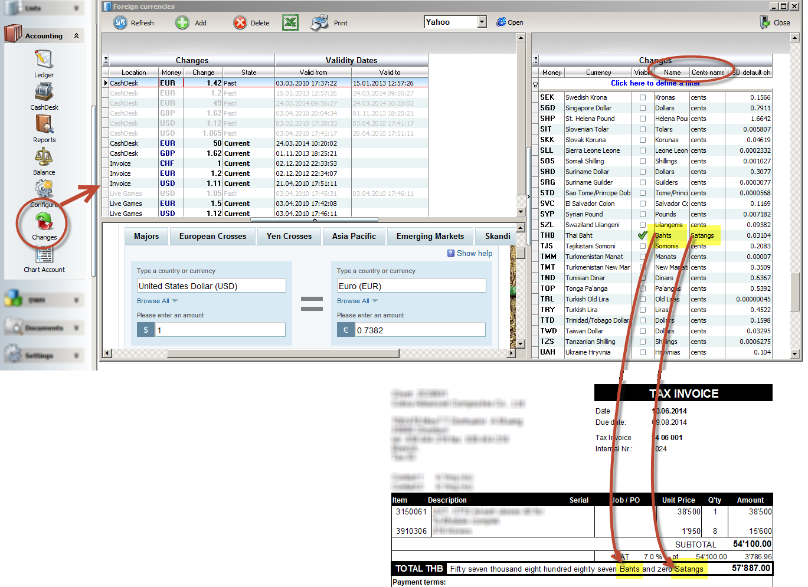Expand Browse All under United States Dollar
This screenshot has height=587, width=808.
[x=157, y=301]
